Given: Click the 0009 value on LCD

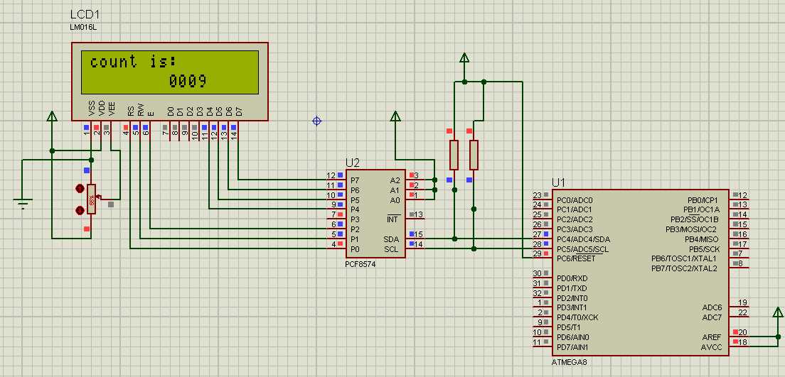Looking at the screenshot, I should (188, 81).
